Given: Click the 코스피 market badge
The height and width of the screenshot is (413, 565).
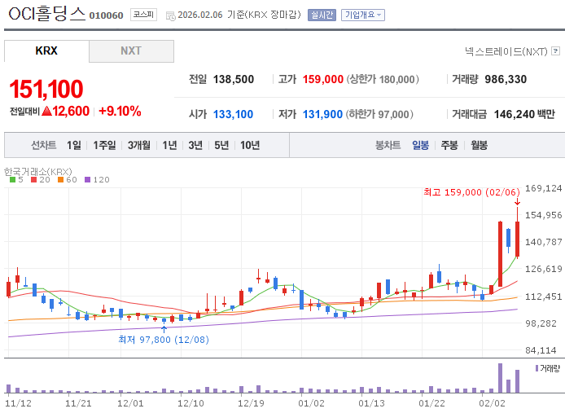Looking at the screenshot, I should pyautogui.click(x=143, y=15).
